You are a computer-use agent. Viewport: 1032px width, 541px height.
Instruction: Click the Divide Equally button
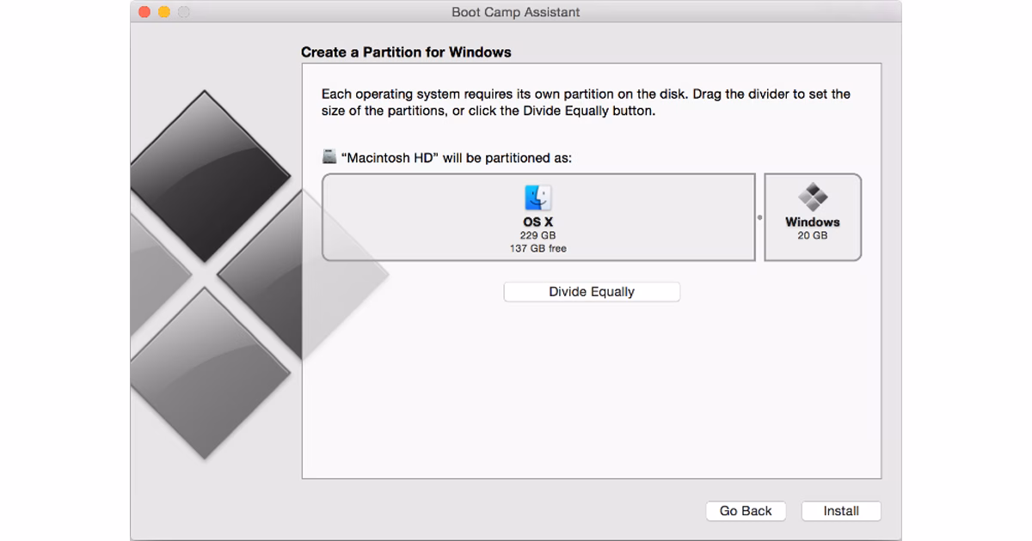coord(592,292)
